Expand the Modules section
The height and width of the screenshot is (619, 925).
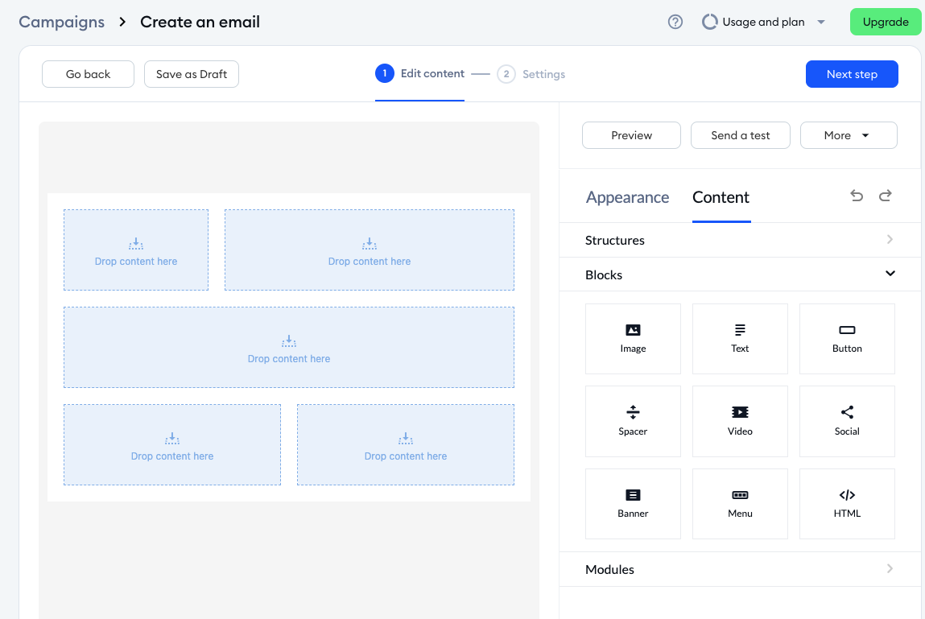pyautogui.click(x=740, y=569)
